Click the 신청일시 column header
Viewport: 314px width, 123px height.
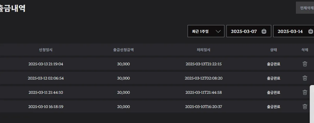46,50
